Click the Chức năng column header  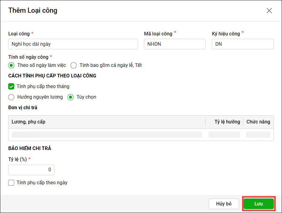click(x=258, y=122)
